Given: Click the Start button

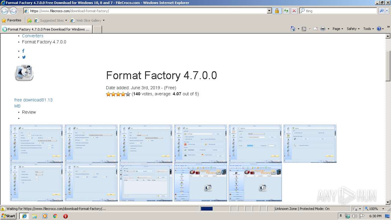Looking at the screenshot, I should (9, 216).
